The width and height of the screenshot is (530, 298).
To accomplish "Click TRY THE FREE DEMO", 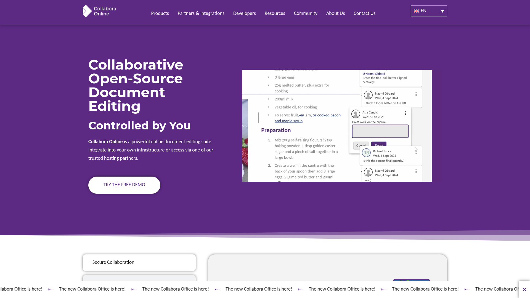I will [124, 185].
